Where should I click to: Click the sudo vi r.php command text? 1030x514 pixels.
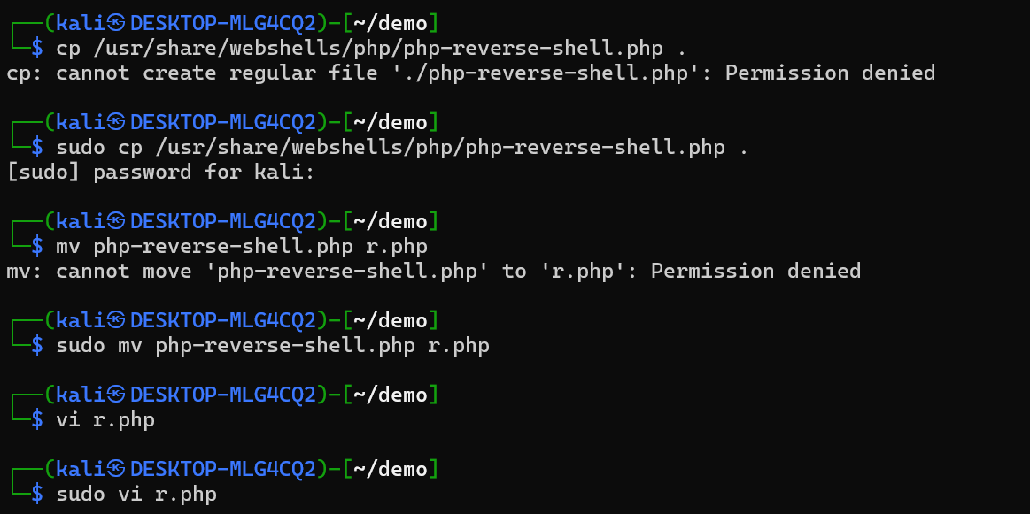(x=136, y=494)
